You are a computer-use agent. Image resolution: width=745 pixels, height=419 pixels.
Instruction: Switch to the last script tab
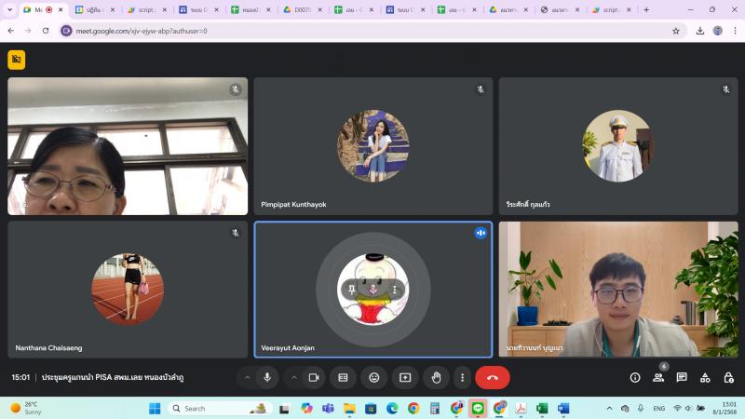coord(611,9)
